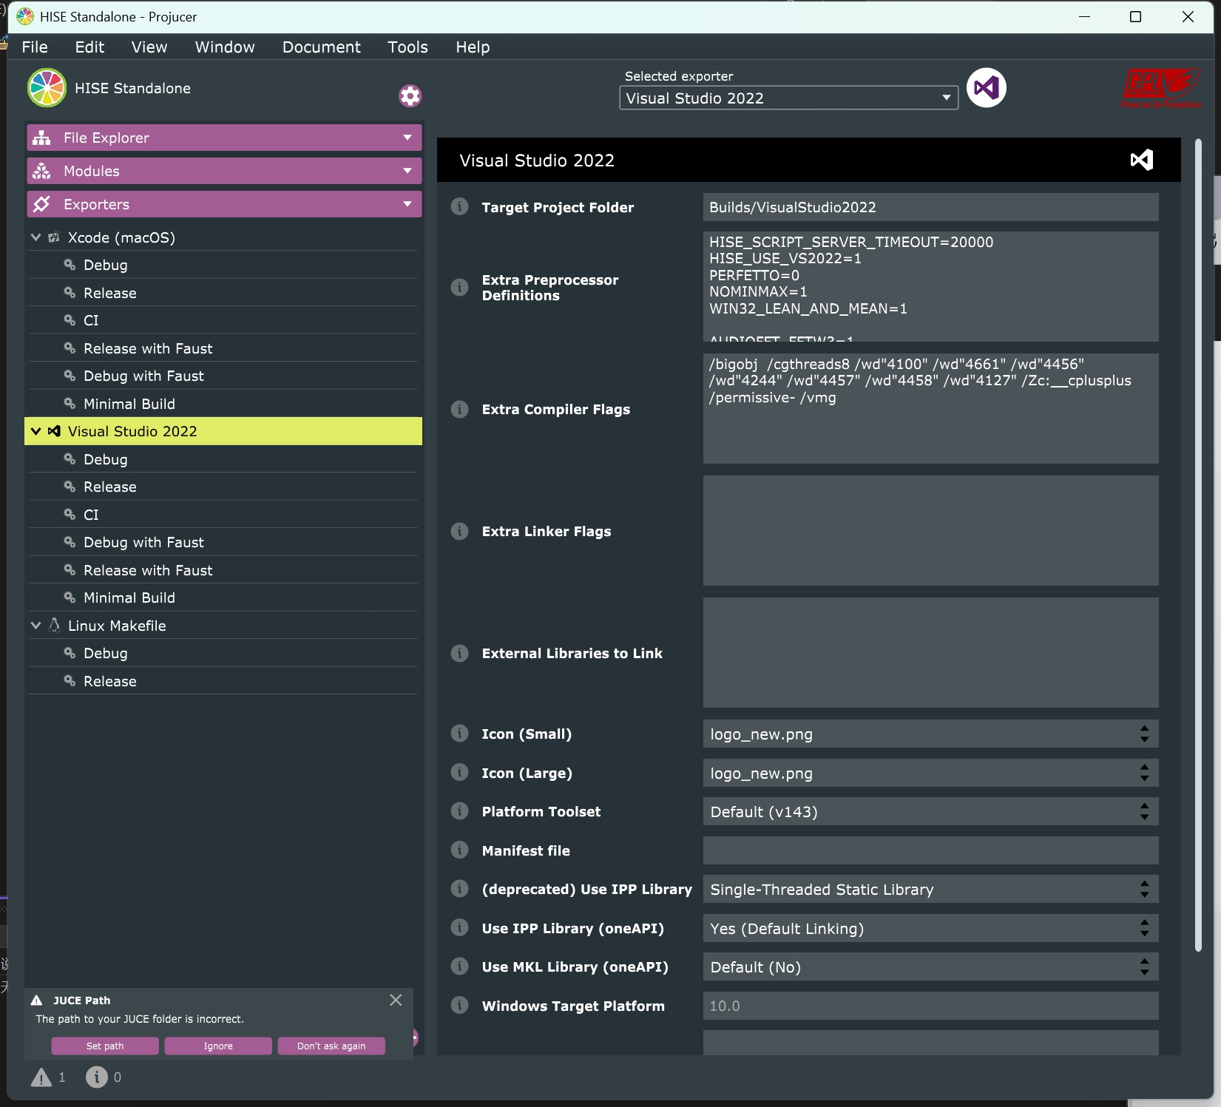The image size is (1221, 1107).
Task: Click the Ignore button
Action: (x=218, y=1046)
